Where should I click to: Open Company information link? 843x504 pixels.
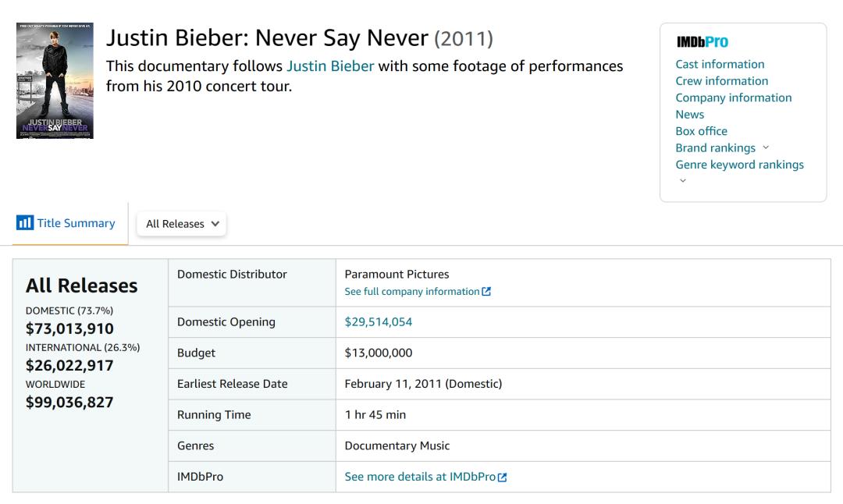point(734,98)
